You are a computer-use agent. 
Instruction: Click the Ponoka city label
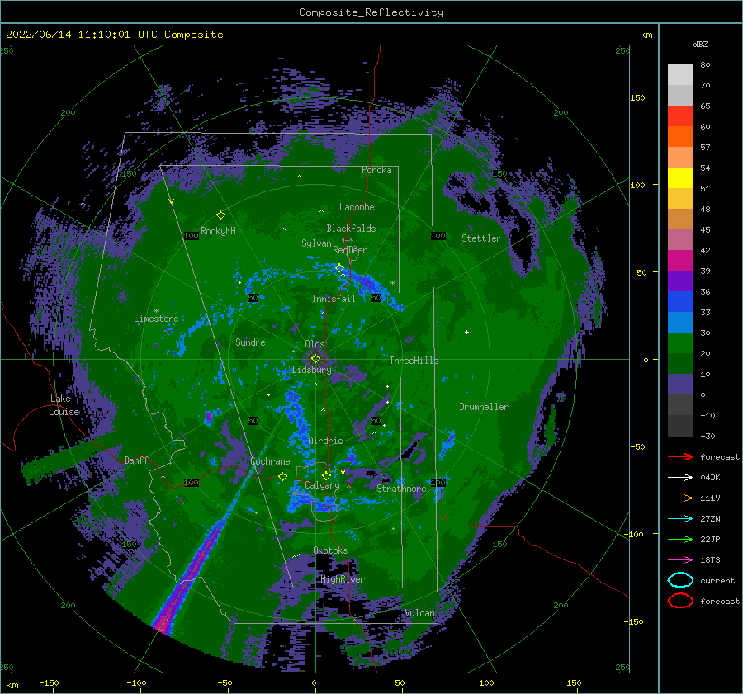pyautogui.click(x=376, y=170)
